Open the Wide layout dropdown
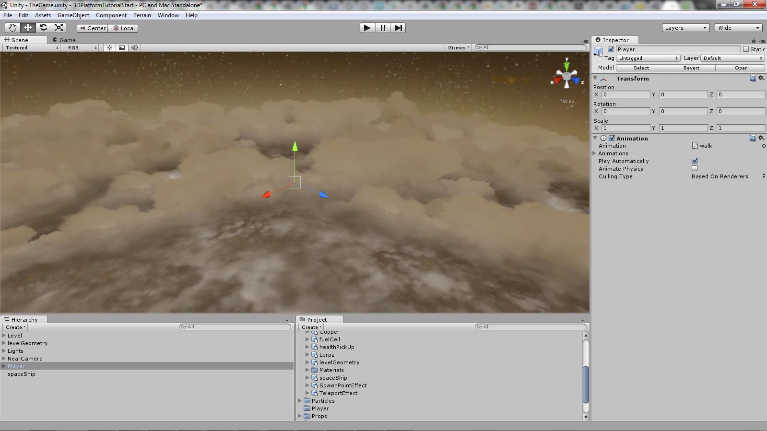This screenshot has width=767, height=431. pos(738,28)
